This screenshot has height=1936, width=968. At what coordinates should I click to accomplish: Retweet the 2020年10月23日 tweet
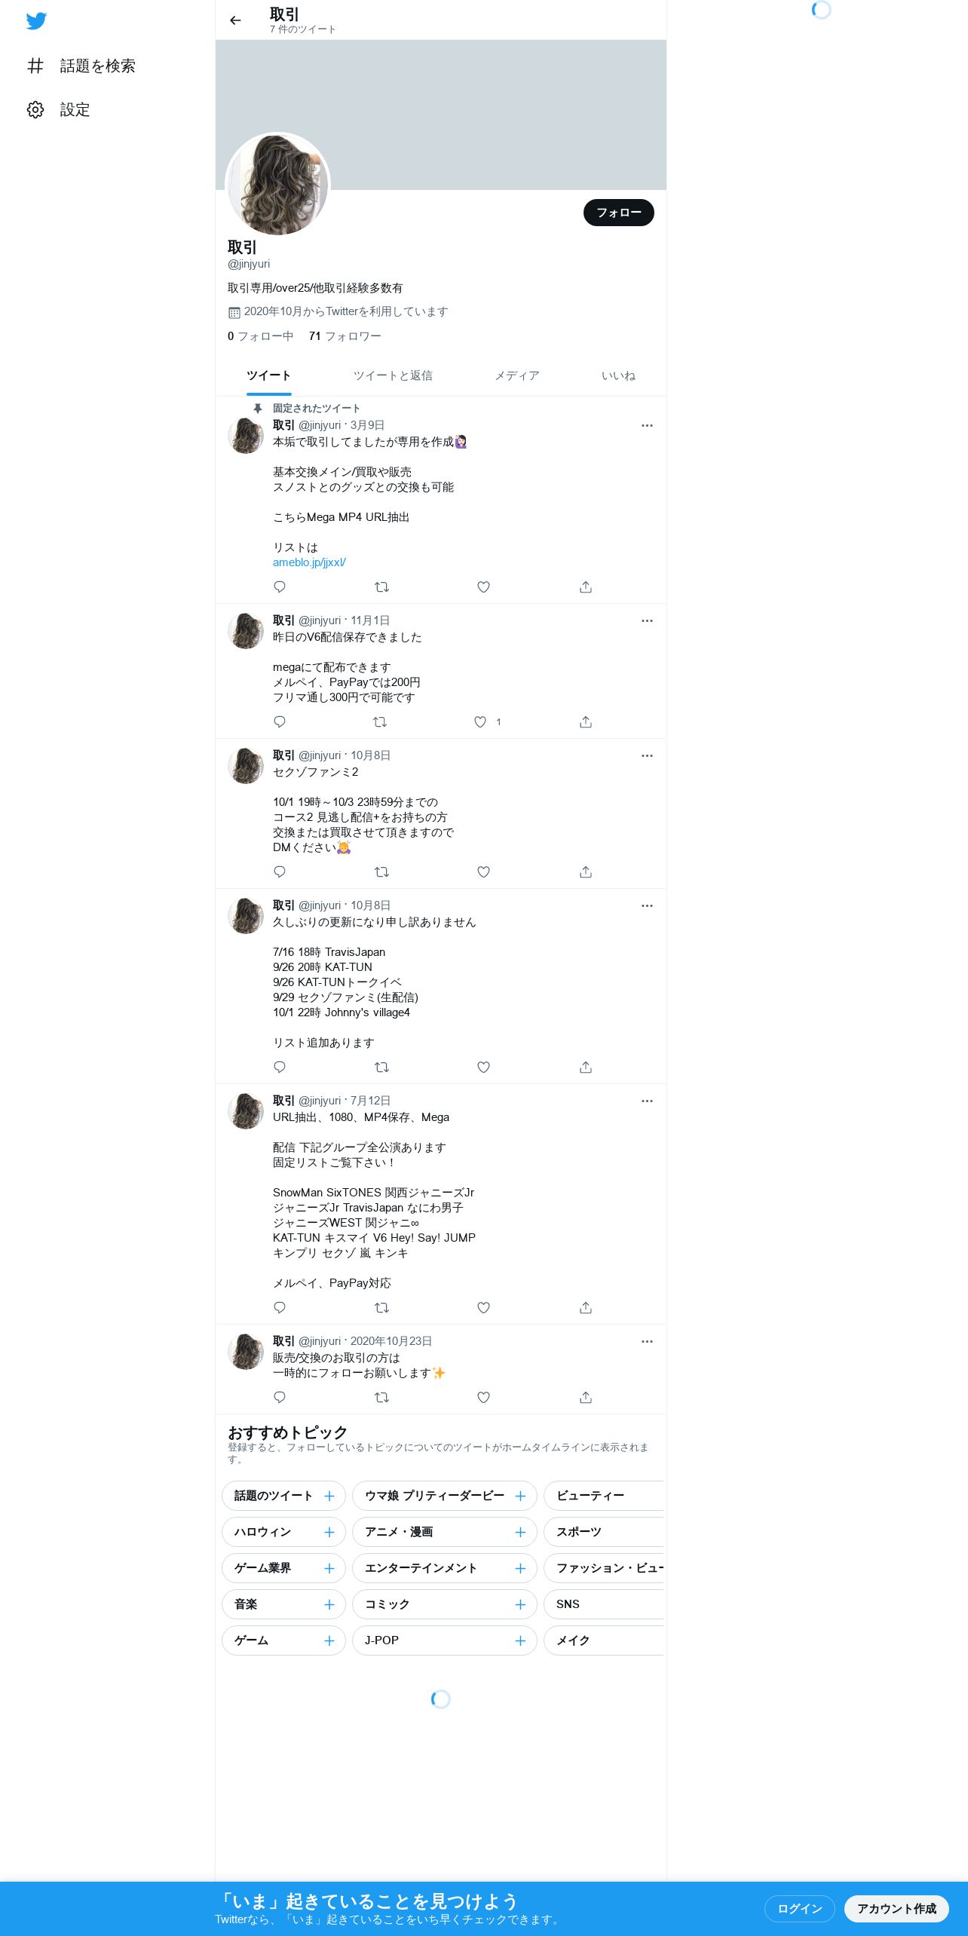coord(382,1397)
